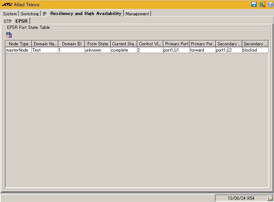The image size is (274, 202).
Task: Switch to the STP sub-tab
Action: coord(7,21)
